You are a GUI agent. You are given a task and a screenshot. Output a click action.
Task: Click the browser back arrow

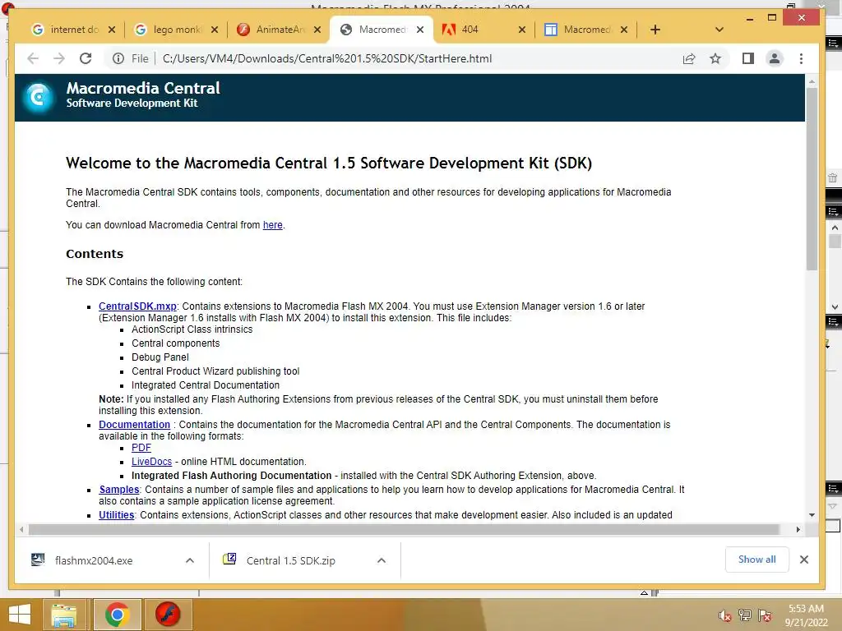[33, 58]
